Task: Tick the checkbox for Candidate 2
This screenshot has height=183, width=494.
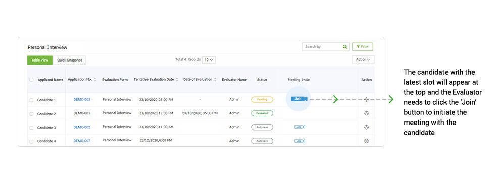Action: coord(31,114)
